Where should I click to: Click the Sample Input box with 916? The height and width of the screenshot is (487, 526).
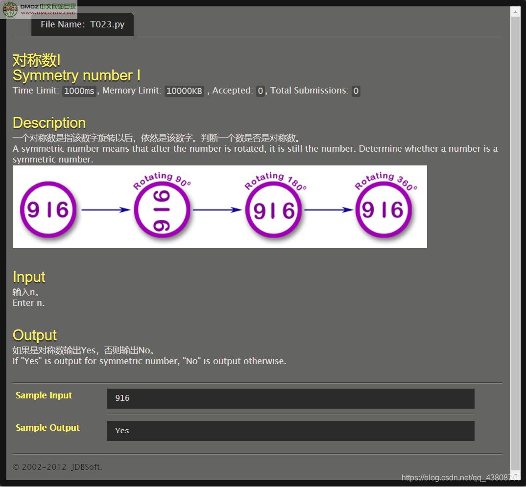pos(290,398)
